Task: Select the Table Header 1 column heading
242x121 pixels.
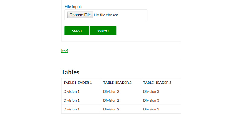Action: pos(77,83)
